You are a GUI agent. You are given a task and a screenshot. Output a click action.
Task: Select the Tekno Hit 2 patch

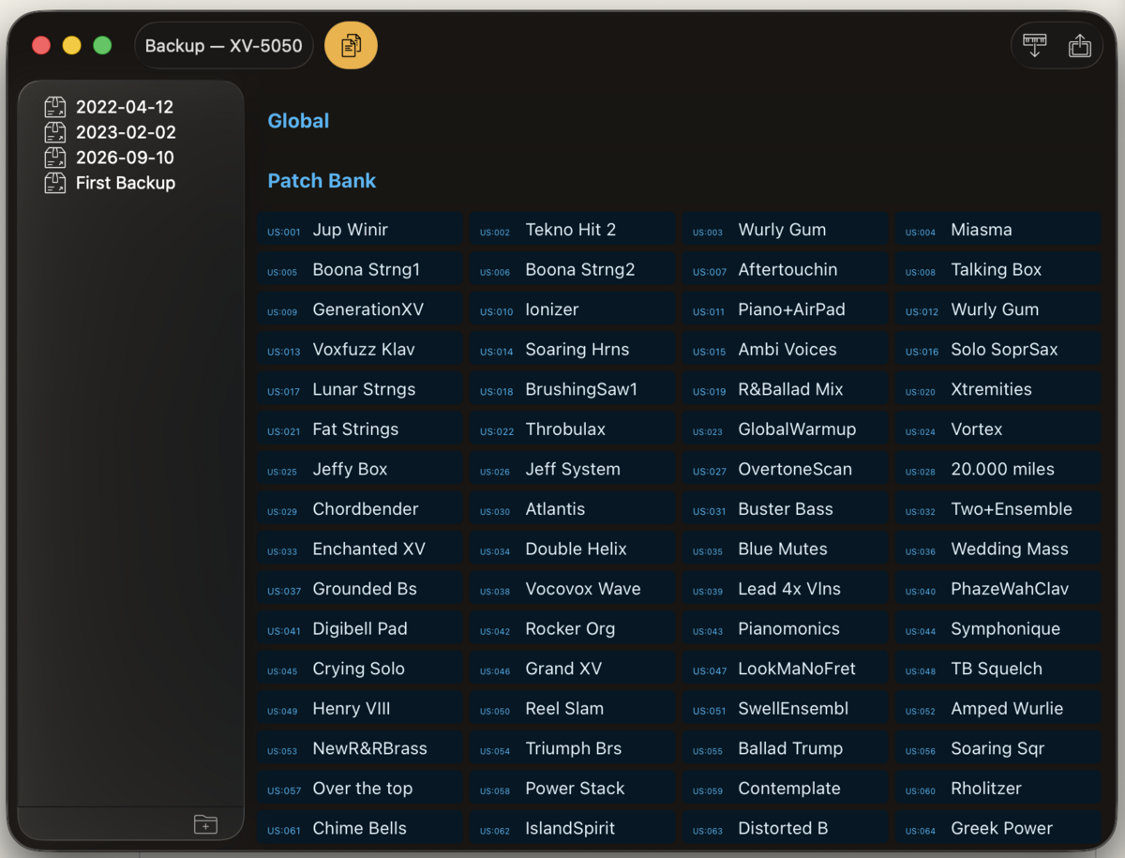(x=573, y=230)
